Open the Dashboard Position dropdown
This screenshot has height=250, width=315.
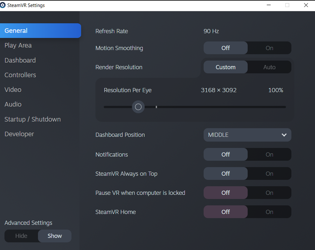(x=247, y=135)
